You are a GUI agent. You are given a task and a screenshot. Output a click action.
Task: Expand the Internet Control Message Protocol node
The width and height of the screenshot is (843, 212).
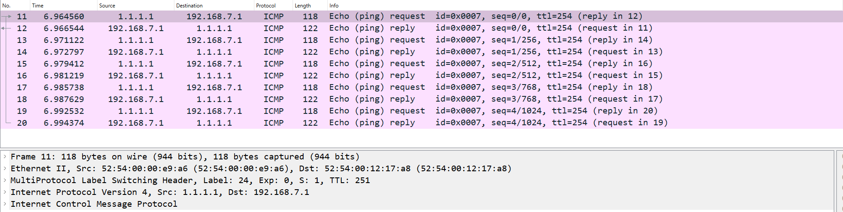pos(5,204)
